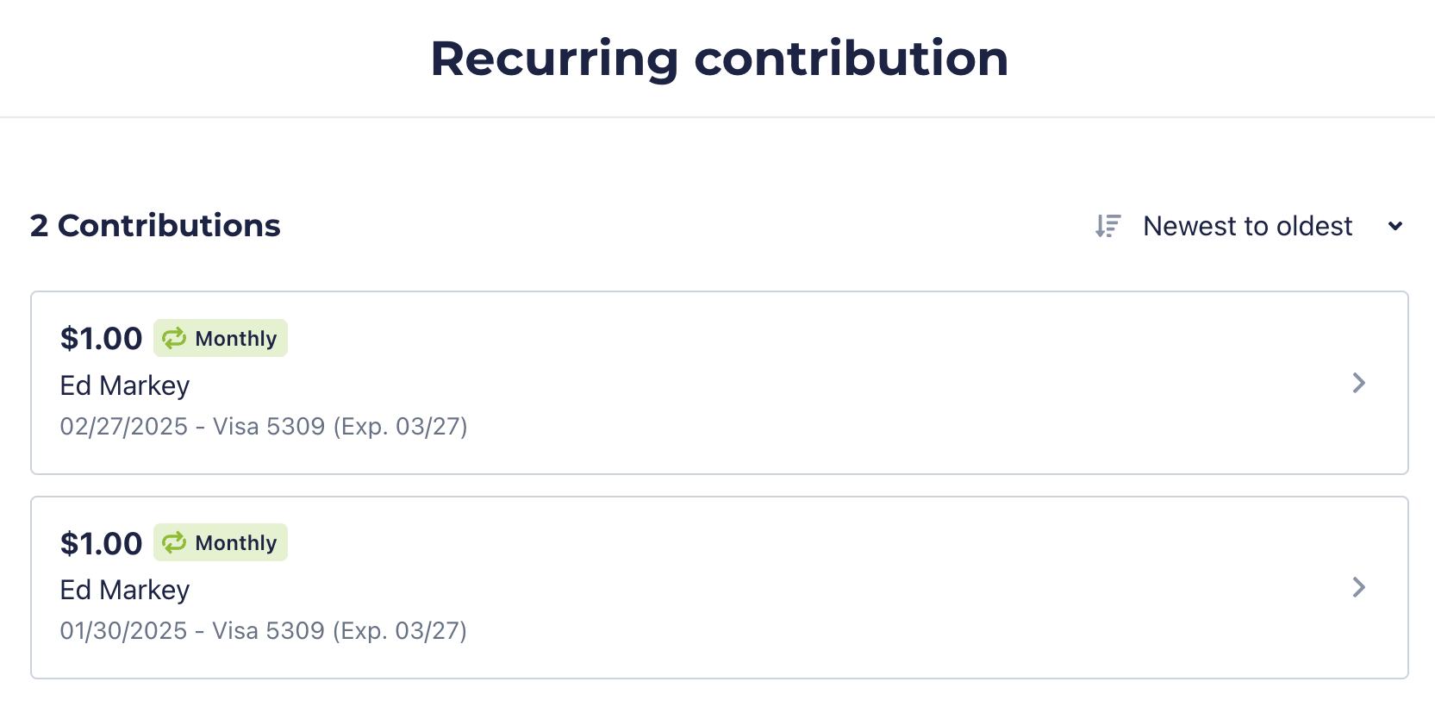Click the expiry text "(Exp. 03/27)" in first card

tap(400, 427)
